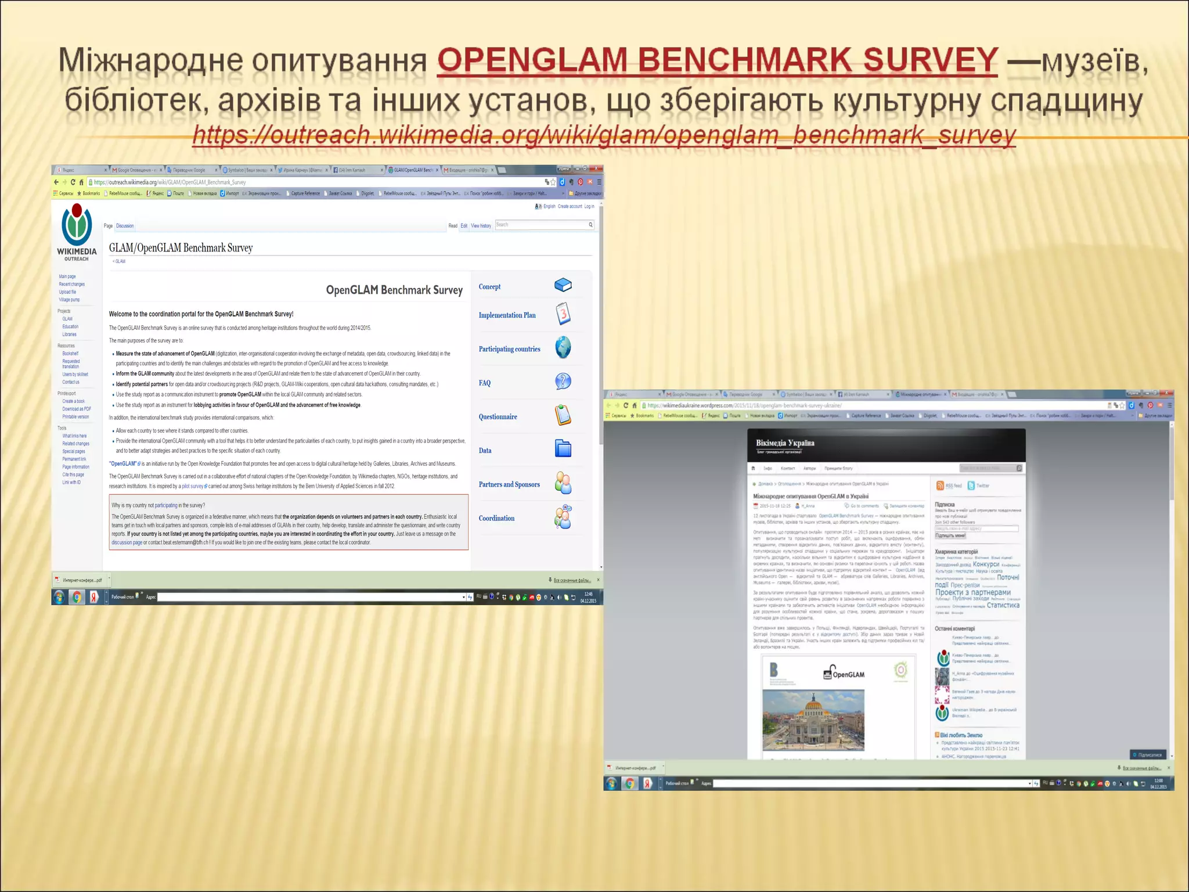Expand the bookmarks overflow chevron

click(x=563, y=193)
